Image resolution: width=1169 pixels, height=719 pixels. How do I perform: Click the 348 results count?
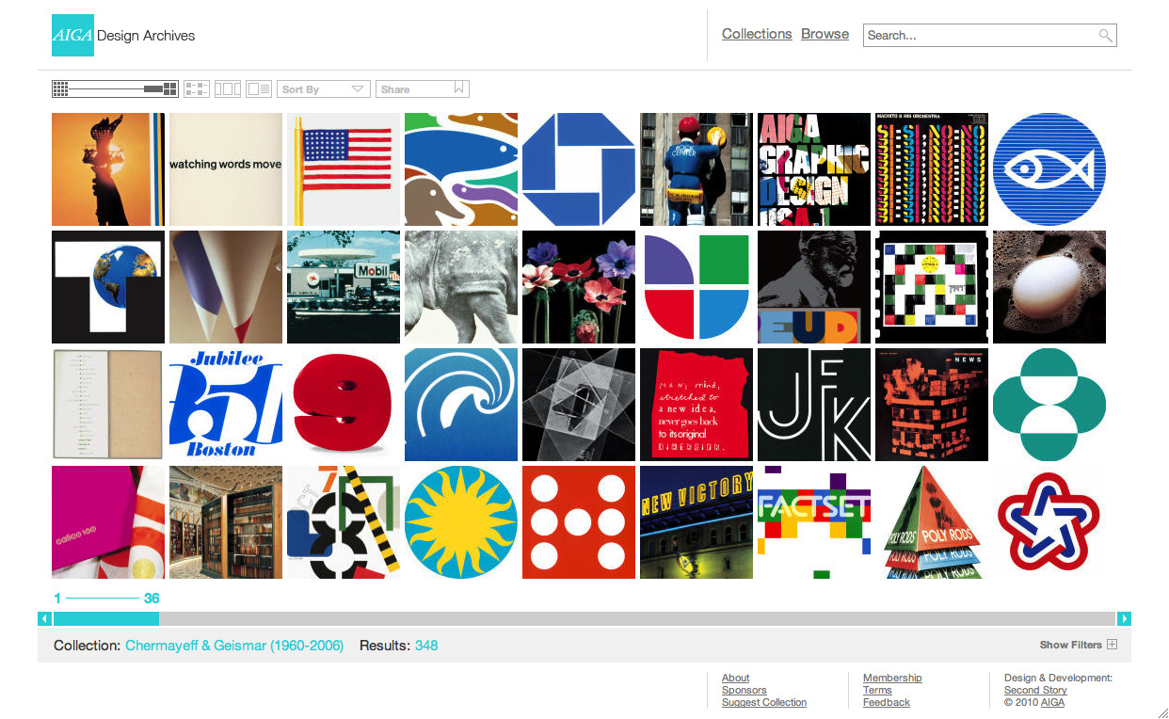click(426, 646)
